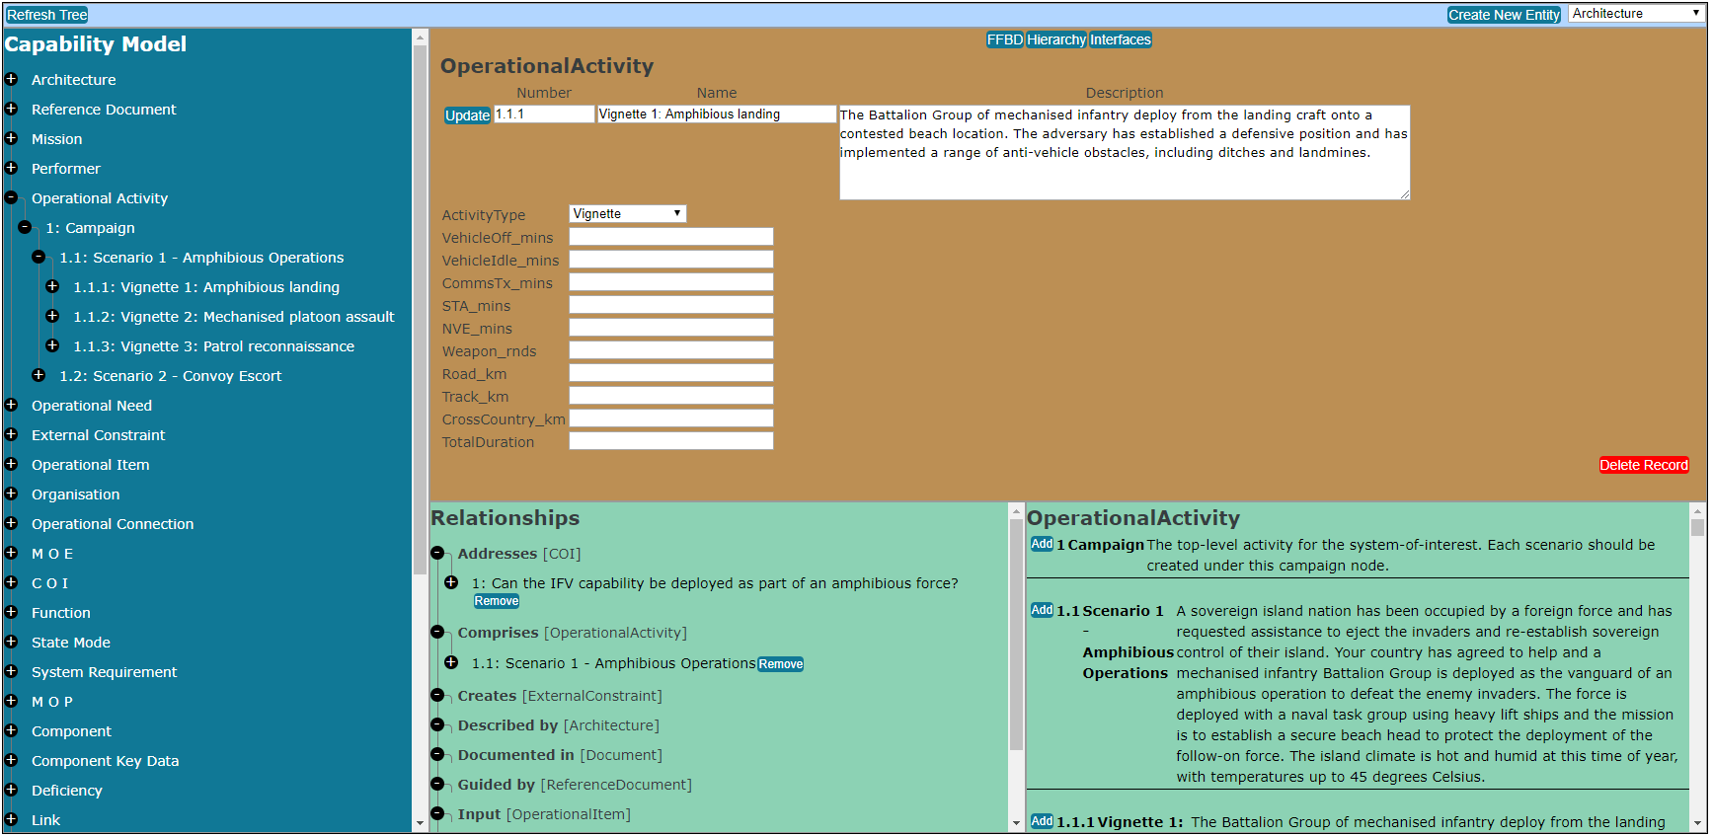Remove the COI relationship entry

click(496, 601)
